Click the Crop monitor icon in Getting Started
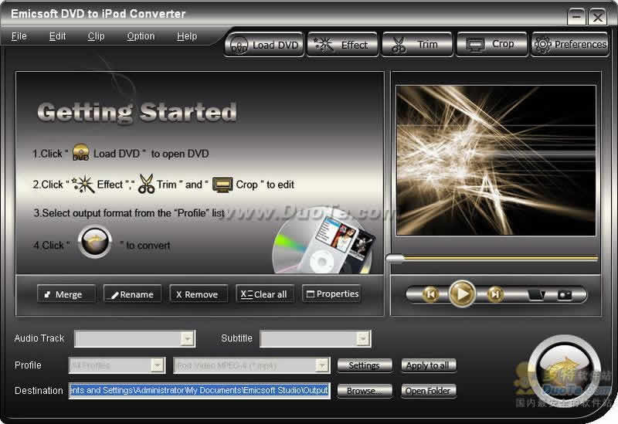 222,185
